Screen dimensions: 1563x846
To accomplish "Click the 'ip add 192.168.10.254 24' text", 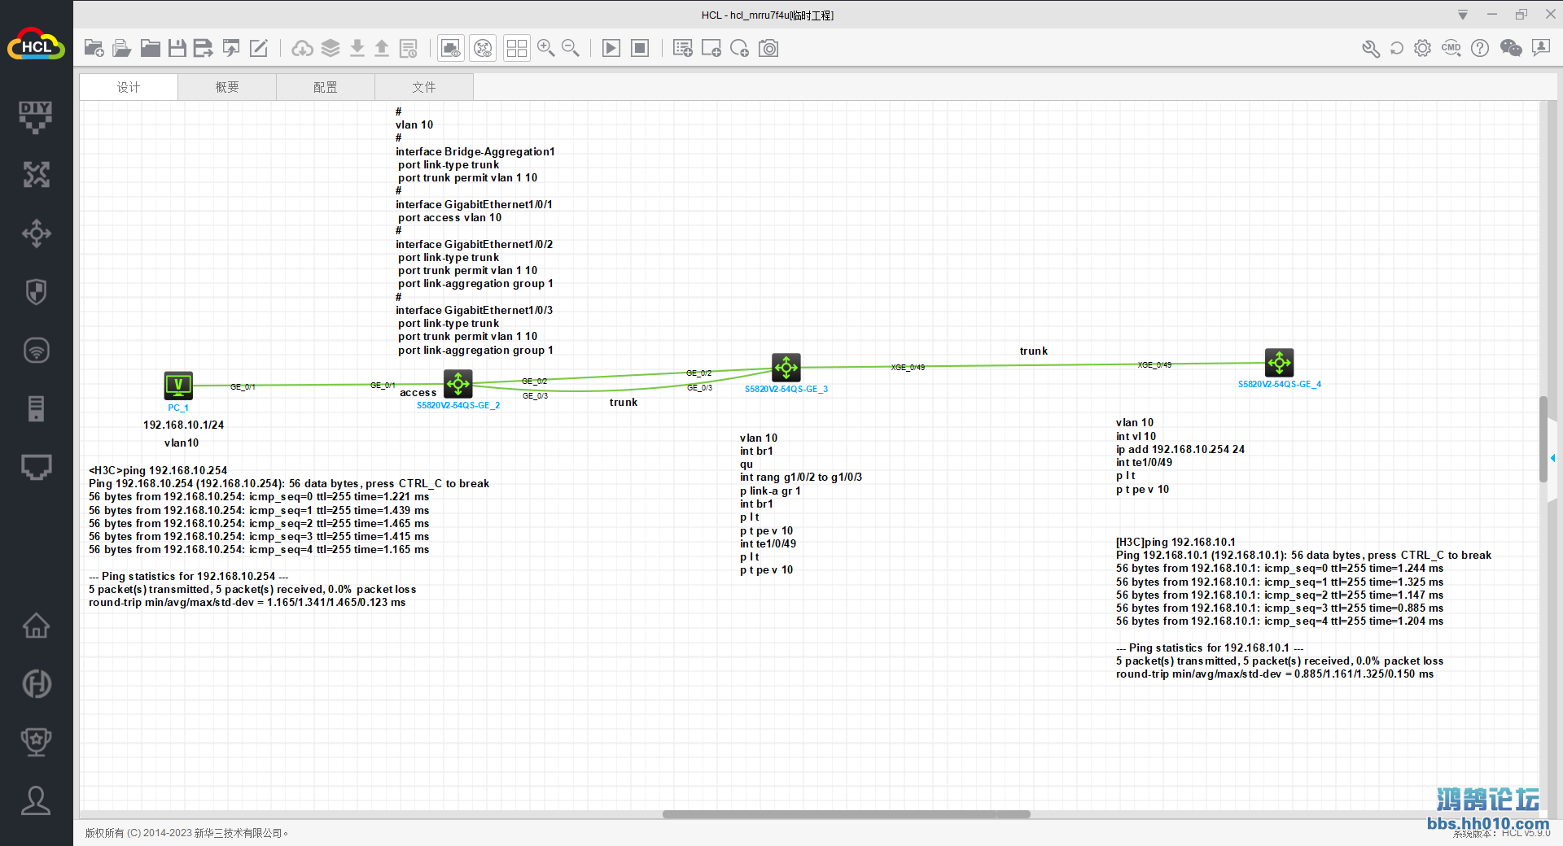I will [1180, 449].
